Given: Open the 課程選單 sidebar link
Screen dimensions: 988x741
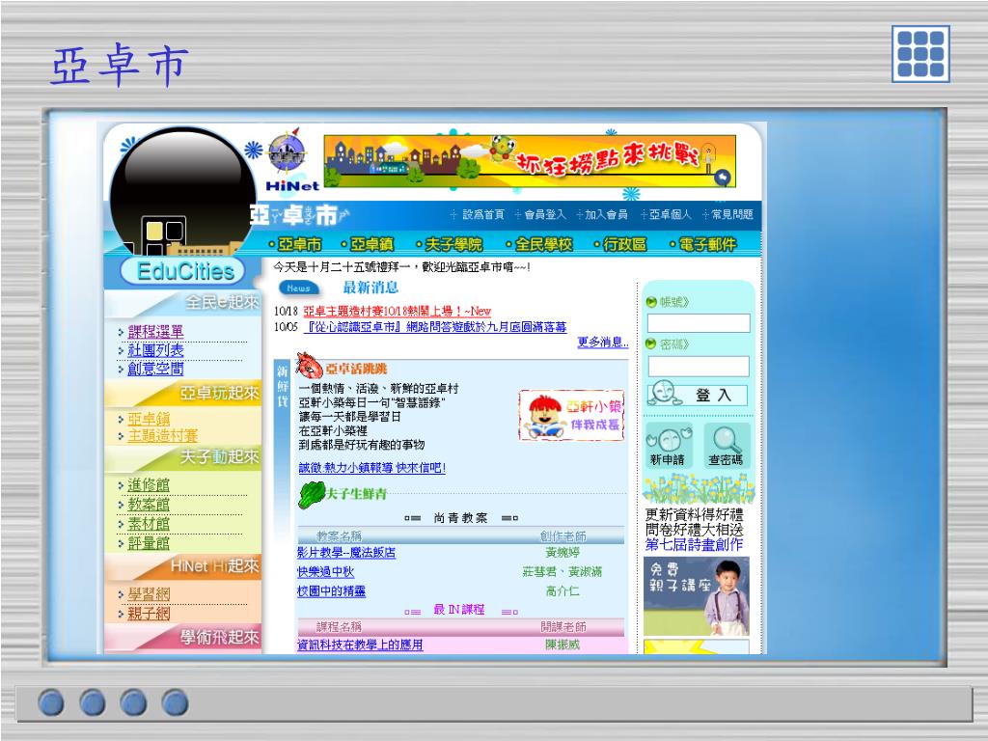Looking at the screenshot, I should [x=155, y=332].
